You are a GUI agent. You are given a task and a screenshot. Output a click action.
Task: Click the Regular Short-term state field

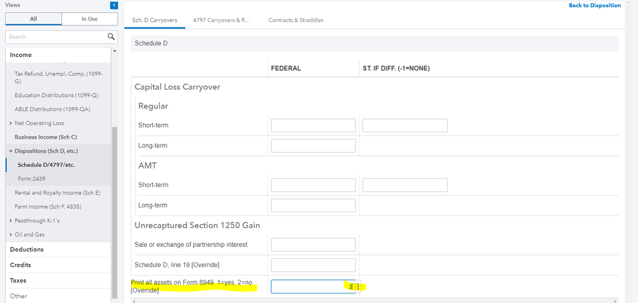pos(404,125)
